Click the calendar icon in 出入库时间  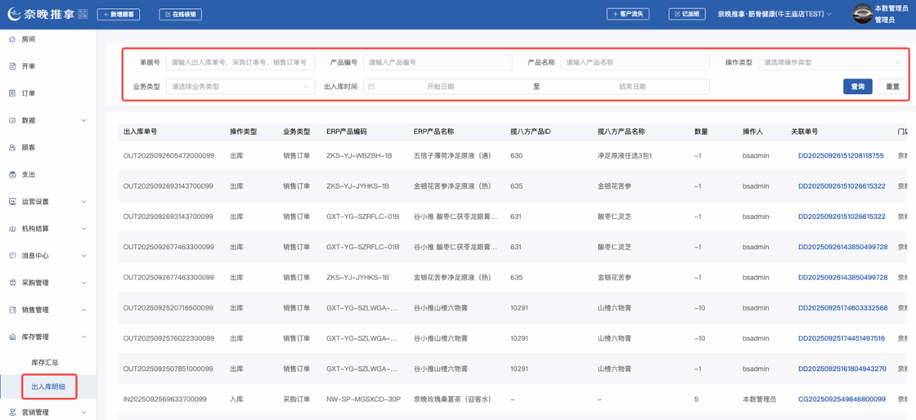[x=371, y=87]
